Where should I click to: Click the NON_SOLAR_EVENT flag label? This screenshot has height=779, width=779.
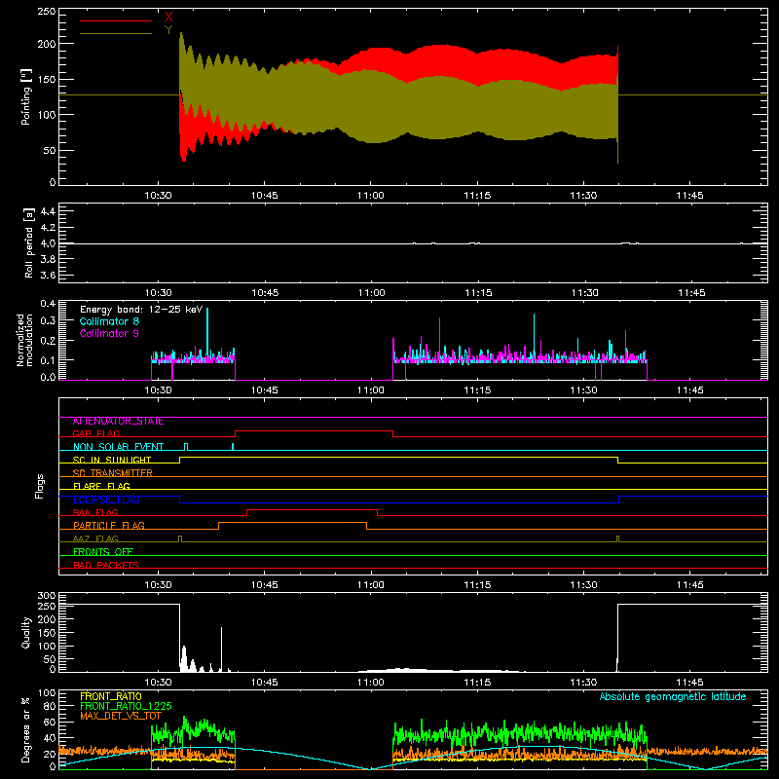point(118,447)
